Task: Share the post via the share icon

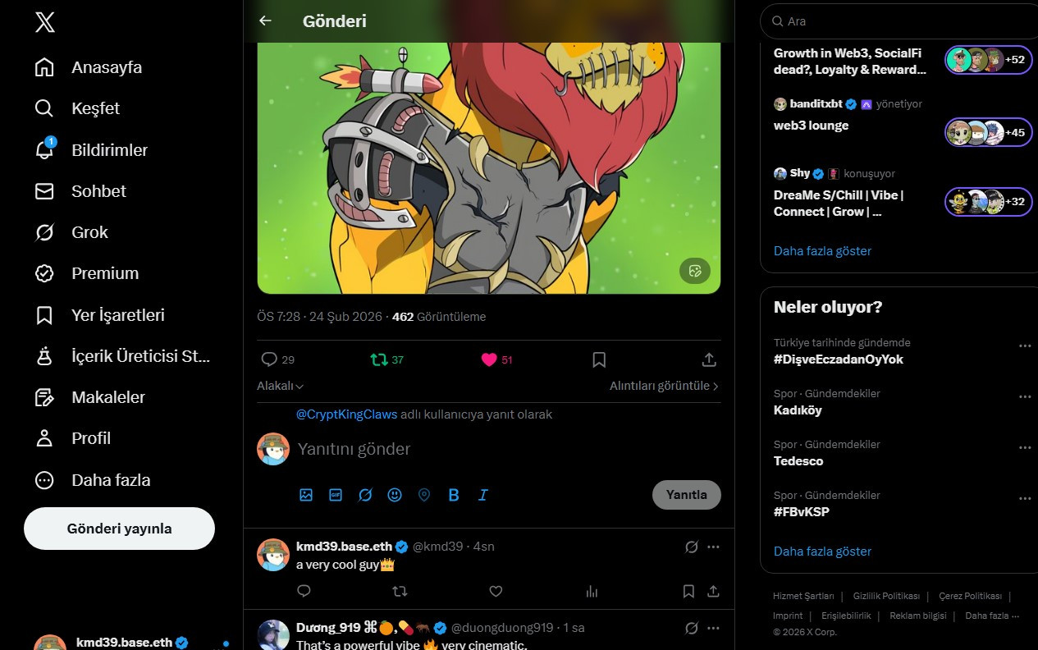Action: pos(710,359)
